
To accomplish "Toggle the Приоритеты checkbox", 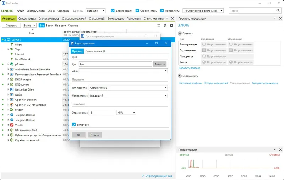I will point(162,11).
